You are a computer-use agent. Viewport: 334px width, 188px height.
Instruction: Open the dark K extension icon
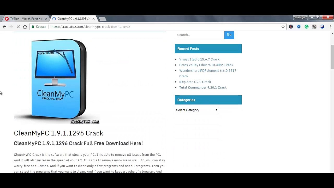click(x=291, y=27)
